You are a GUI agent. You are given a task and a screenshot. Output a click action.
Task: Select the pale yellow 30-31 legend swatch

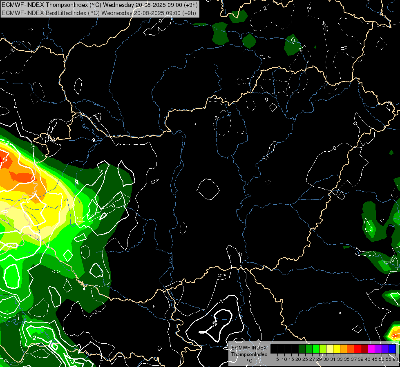(330, 349)
